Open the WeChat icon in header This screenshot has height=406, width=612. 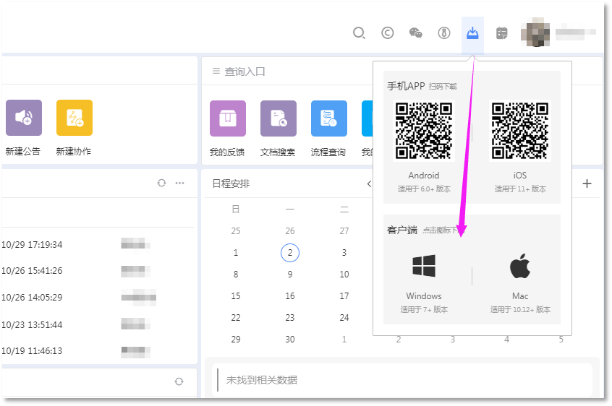coord(415,33)
